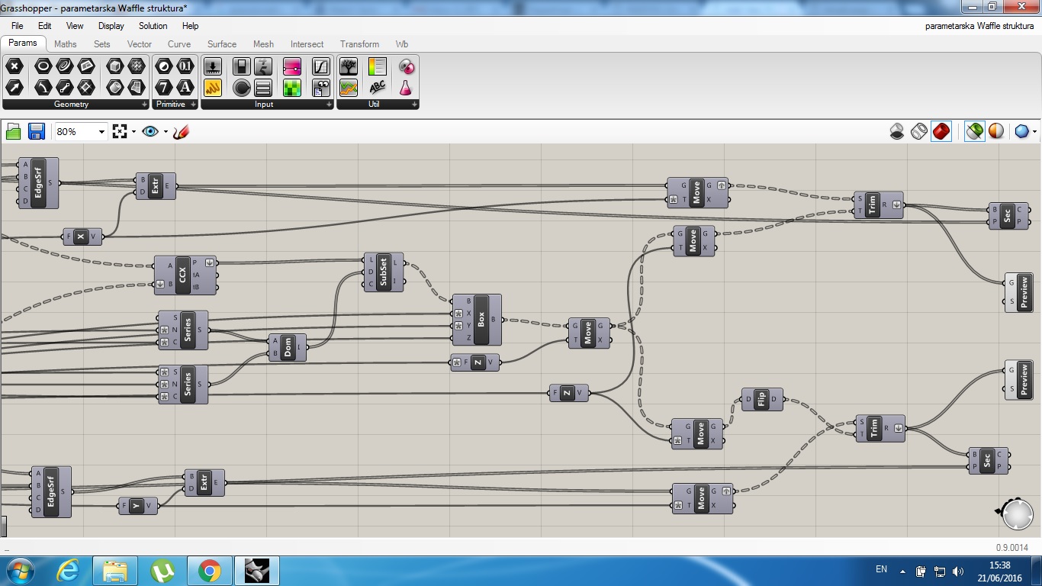Pick the yellow Panel input icon

213,88
